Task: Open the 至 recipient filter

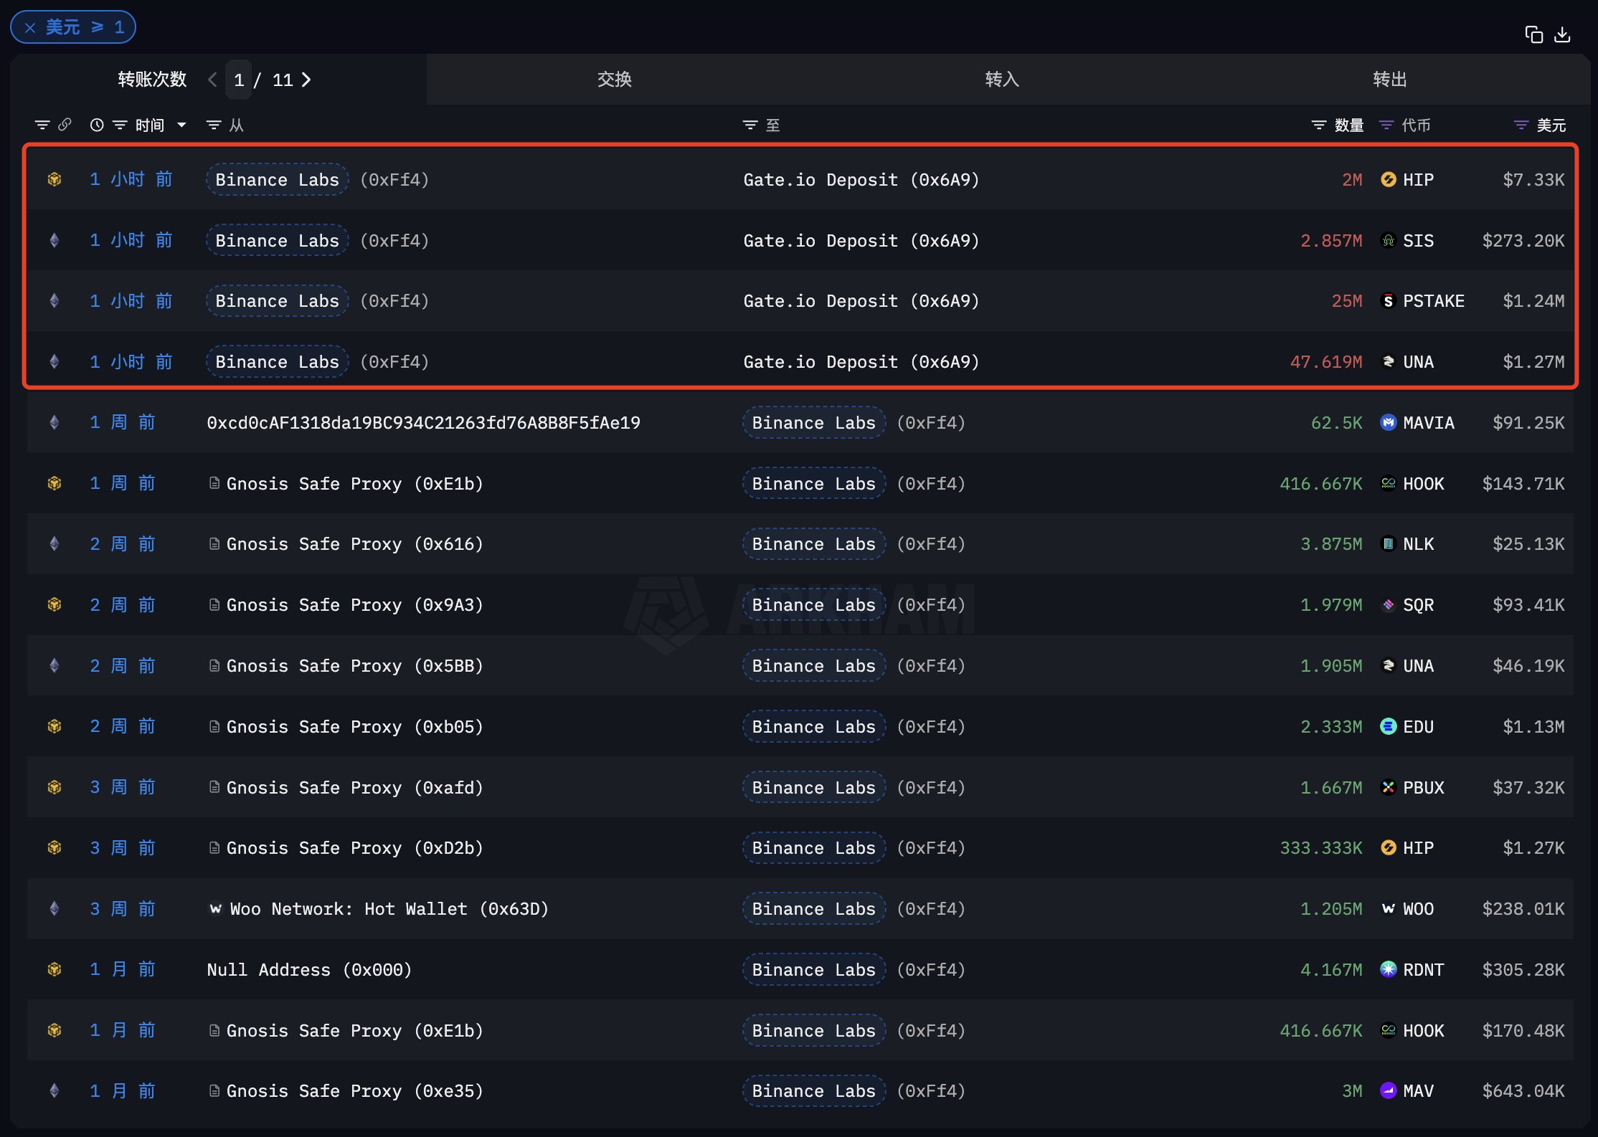Action: pyautogui.click(x=750, y=125)
